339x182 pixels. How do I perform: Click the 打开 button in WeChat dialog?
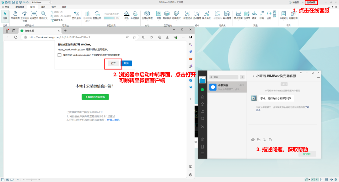pos(113,63)
